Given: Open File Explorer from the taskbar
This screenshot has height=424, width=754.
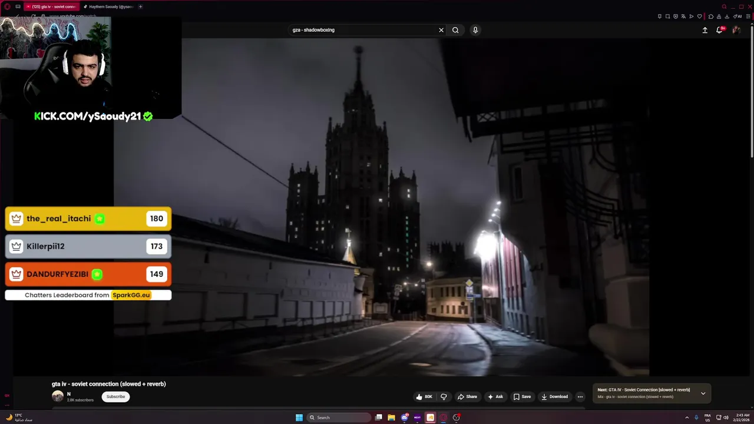Looking at the screenshot, I should (x=391, y=418).
